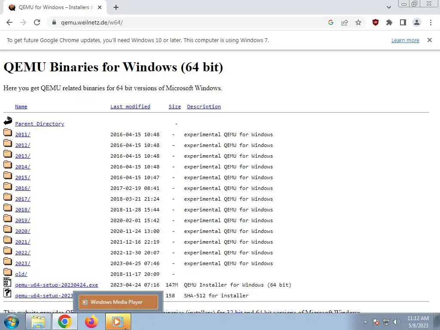
Task: Open the 2015/ folder link
Action: click(23, 177)
